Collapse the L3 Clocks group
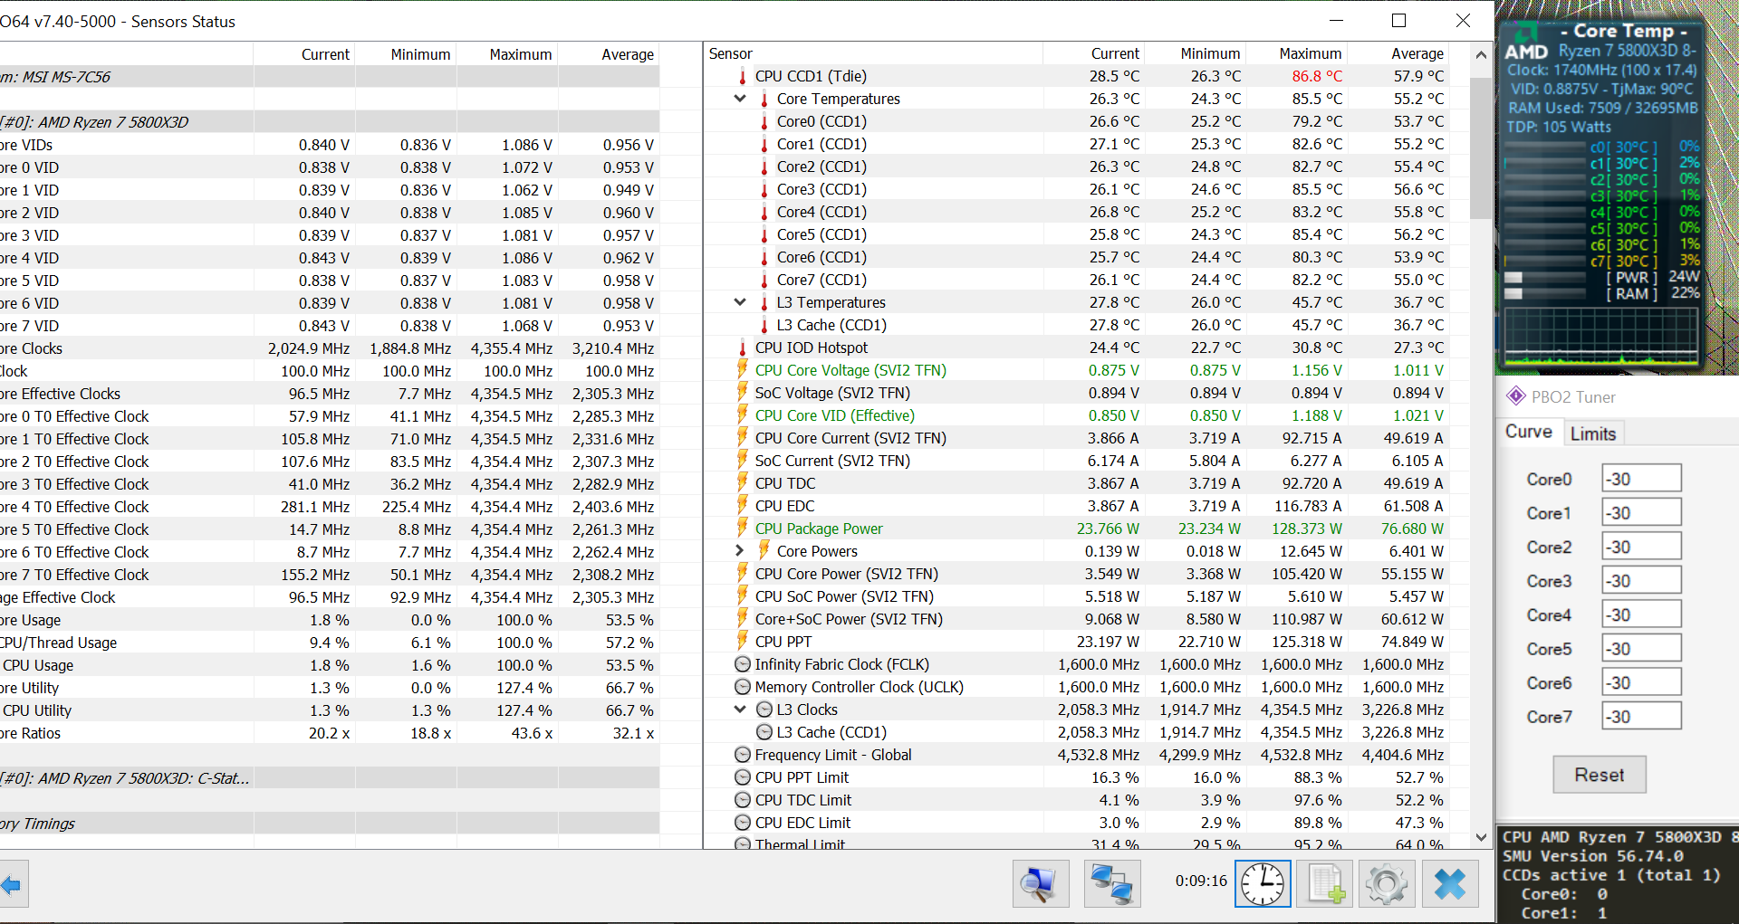 740,710
